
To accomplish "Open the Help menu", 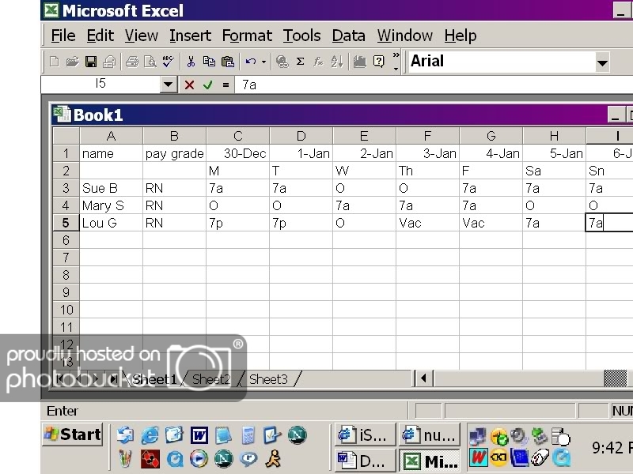I will pos(461,36).
